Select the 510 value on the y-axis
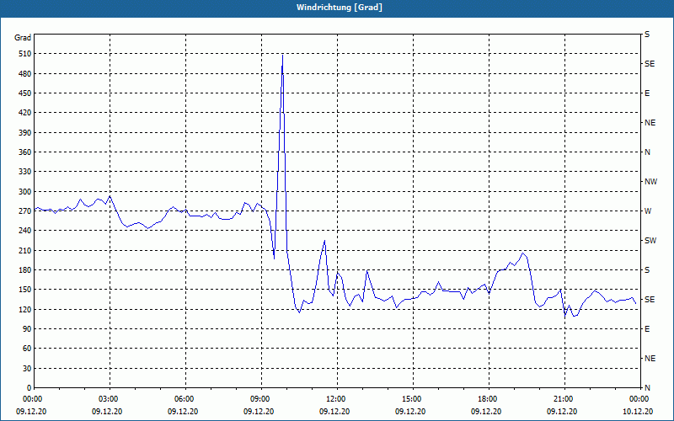 [25, 54]
